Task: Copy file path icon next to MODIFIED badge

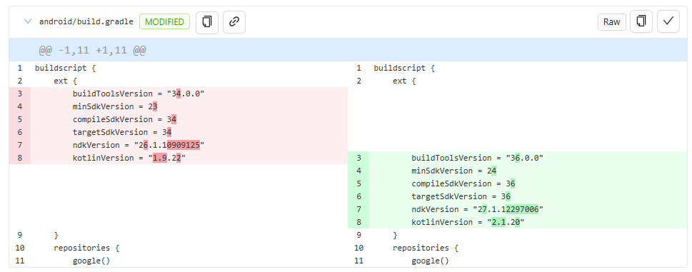Action: click(207, 21)
